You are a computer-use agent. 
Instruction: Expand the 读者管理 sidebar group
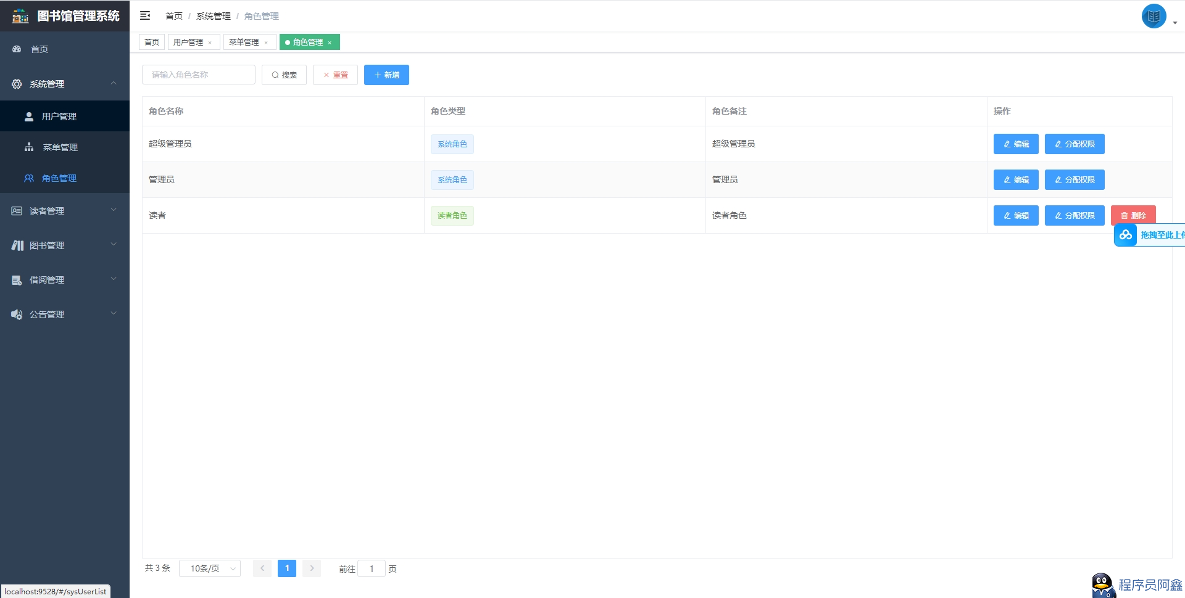coord(65,211)
